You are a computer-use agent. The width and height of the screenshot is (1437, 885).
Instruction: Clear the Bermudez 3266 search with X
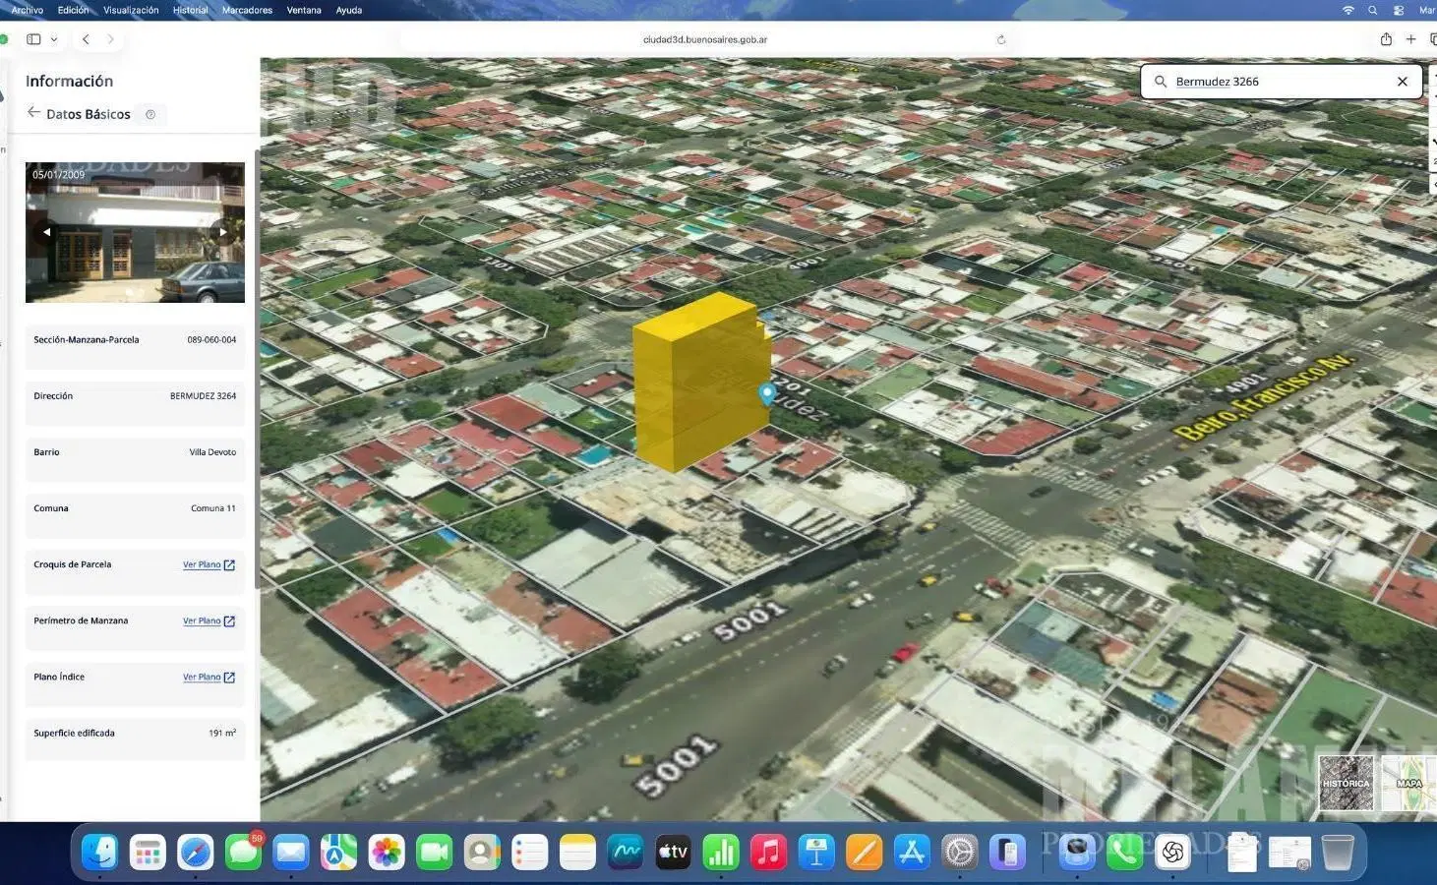(x=1403, y=82)
